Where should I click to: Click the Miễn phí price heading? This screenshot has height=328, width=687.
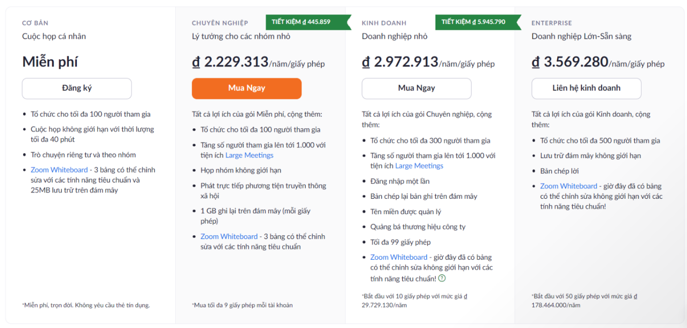50,62
